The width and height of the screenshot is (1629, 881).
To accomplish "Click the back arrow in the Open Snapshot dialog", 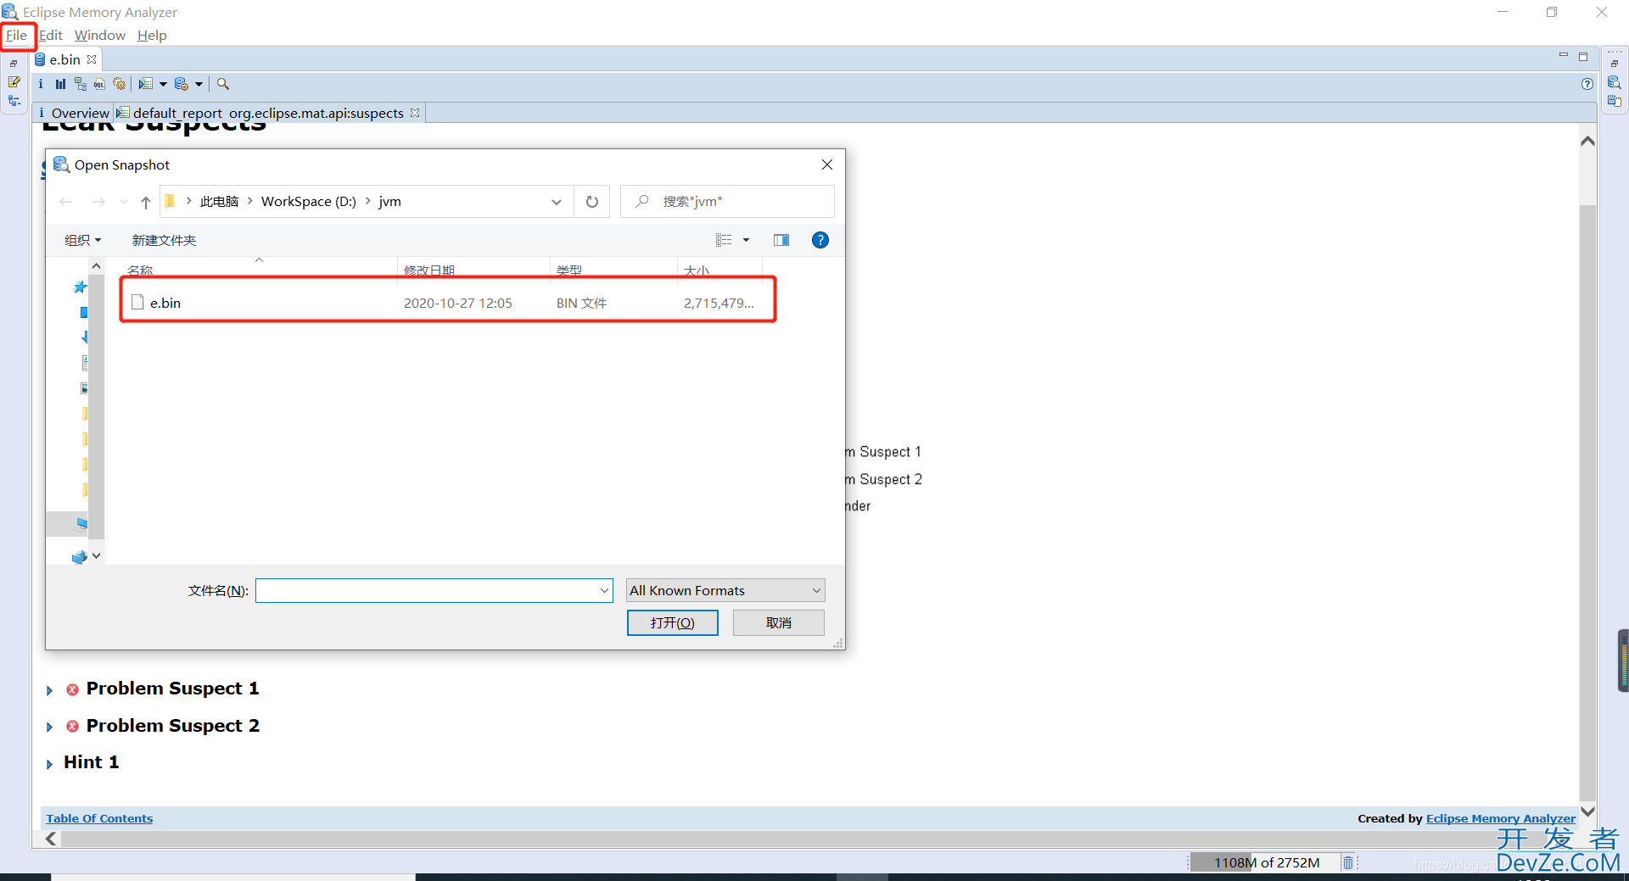I will 66,202.
